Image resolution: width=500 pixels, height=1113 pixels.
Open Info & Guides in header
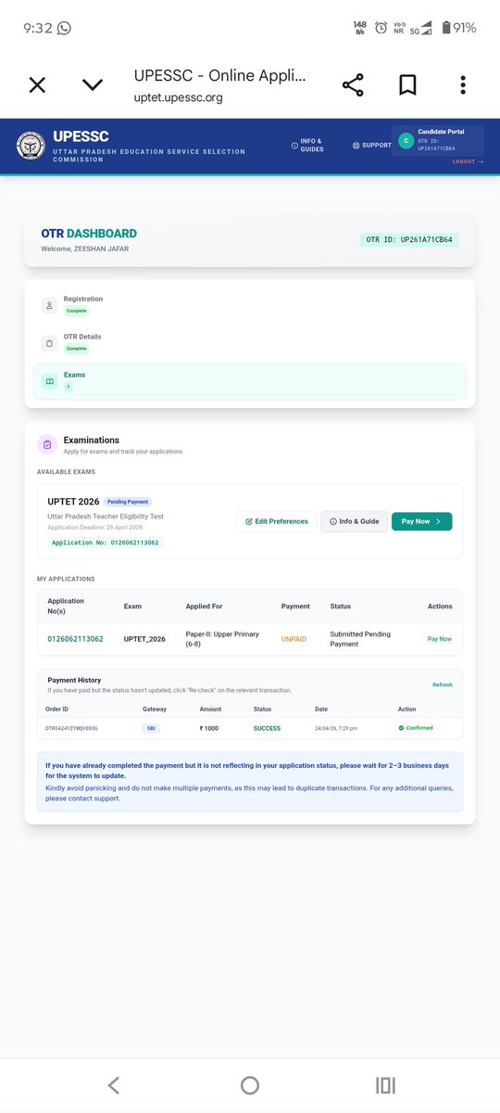click(307, 146)
